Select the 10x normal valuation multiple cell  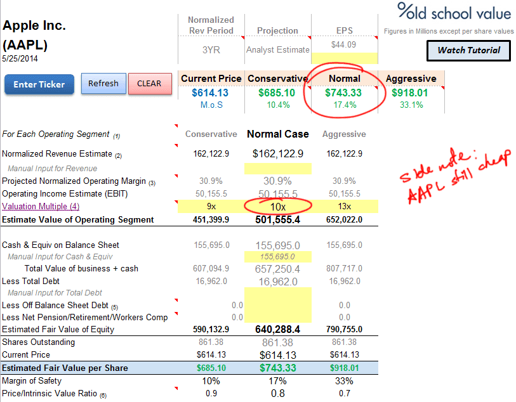[x=278, y=207]
